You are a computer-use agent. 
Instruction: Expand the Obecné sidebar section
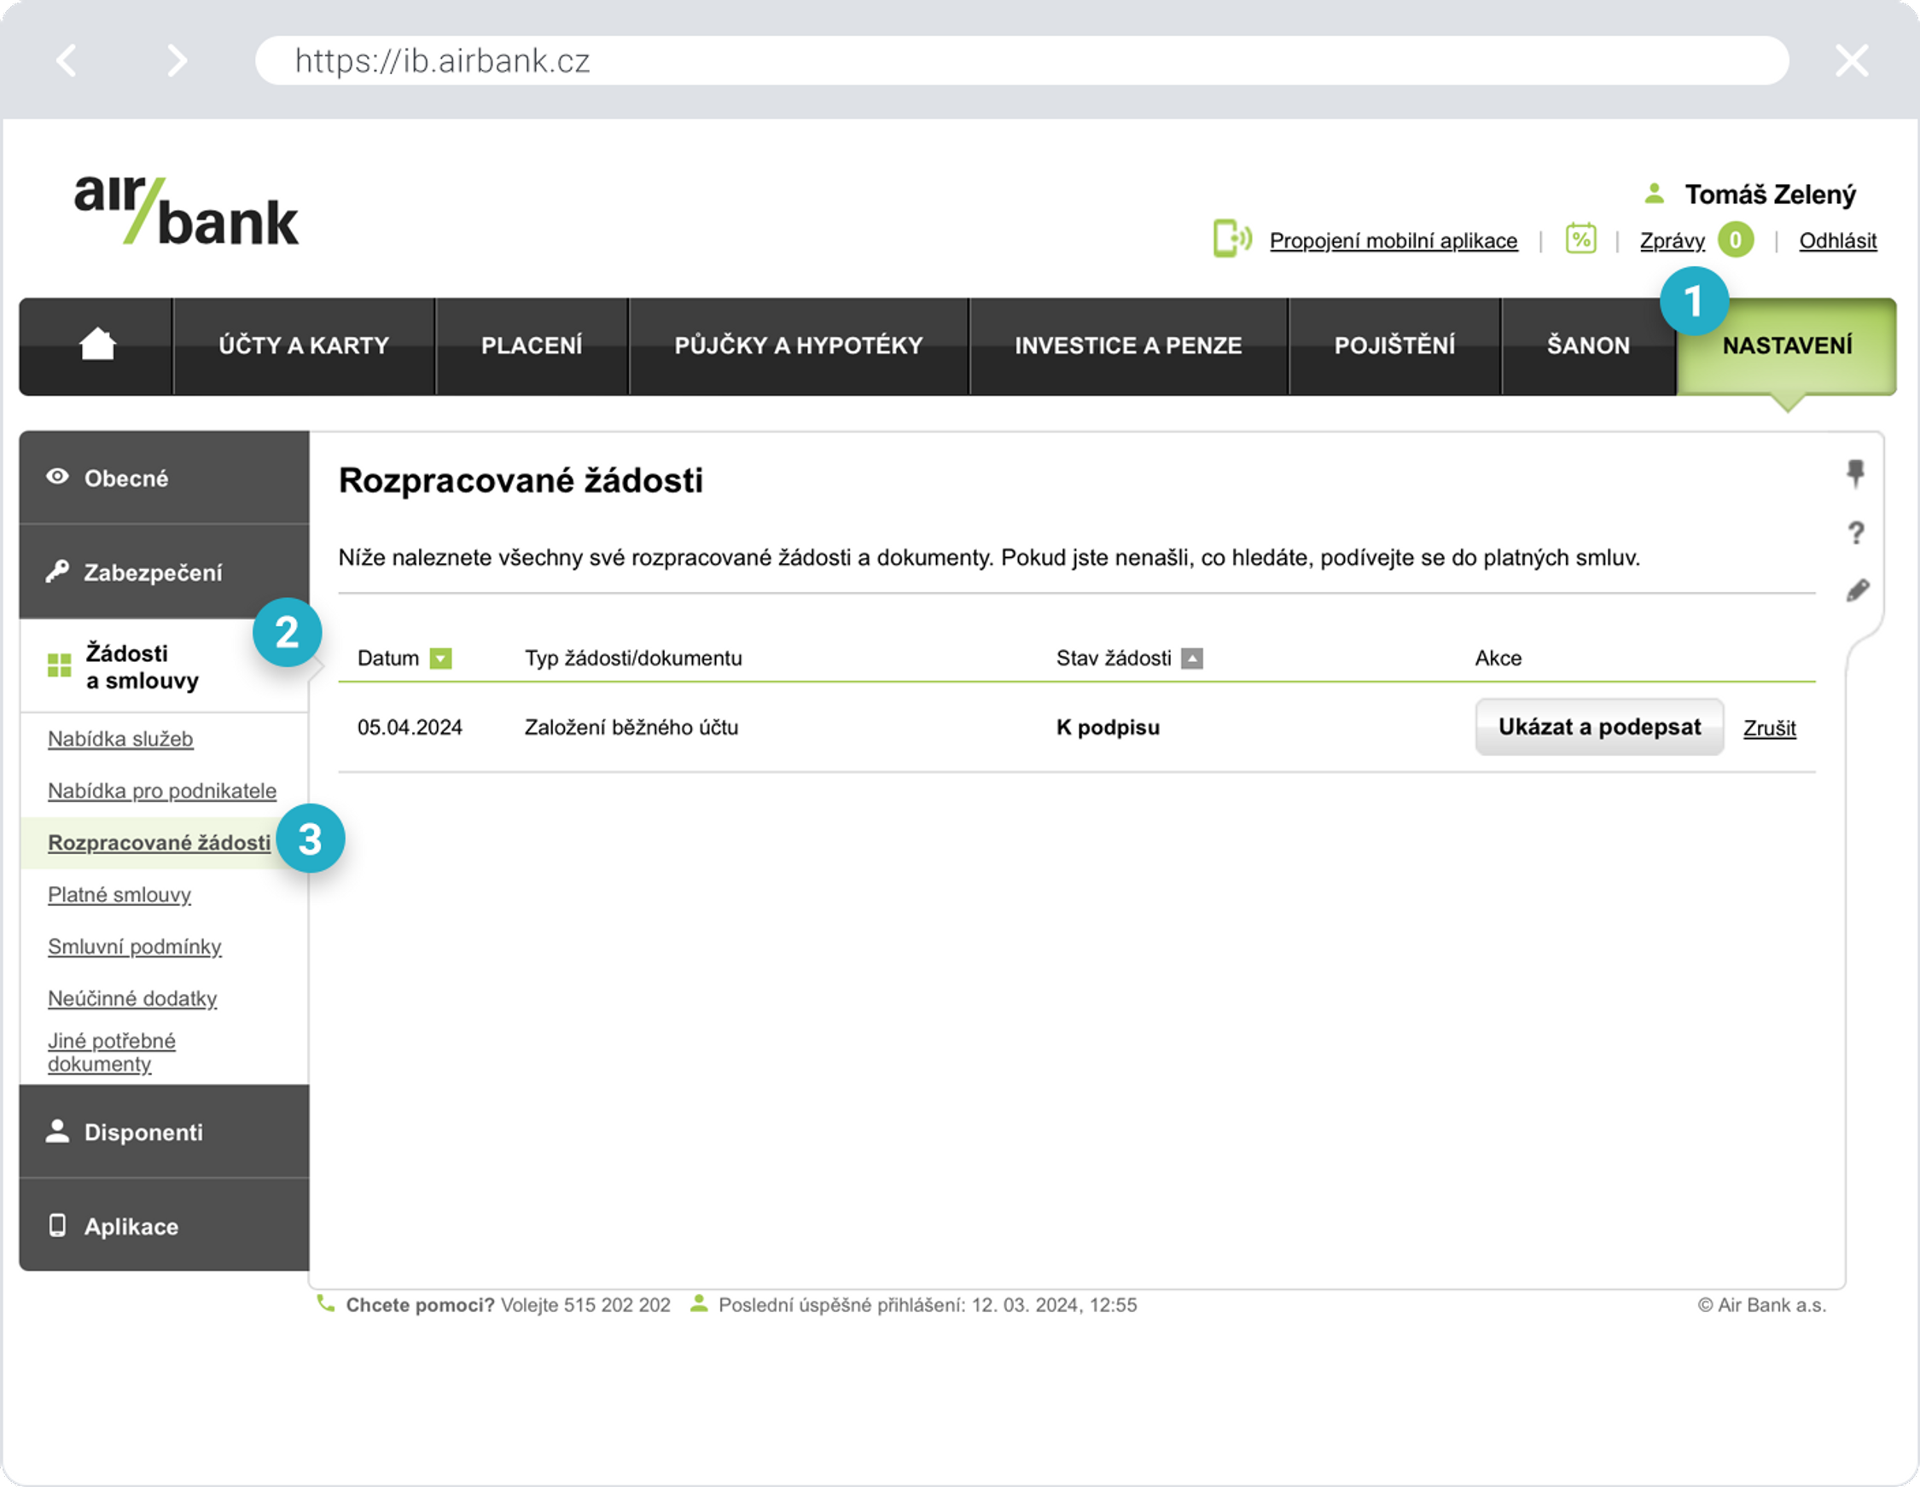point(165,478)
